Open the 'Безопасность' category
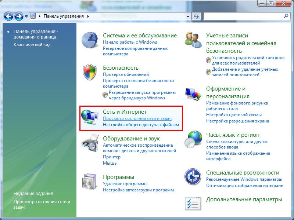The width and height of the screenshot is (294, 220). pyautogui.click(x=121, y=68)
